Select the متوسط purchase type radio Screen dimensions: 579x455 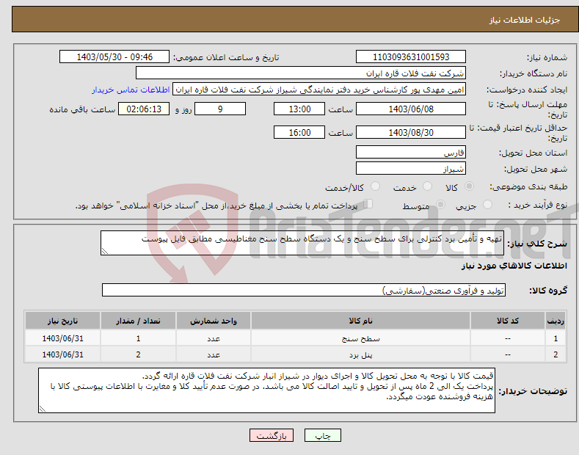pyautogui.click(x=440, y=204)
